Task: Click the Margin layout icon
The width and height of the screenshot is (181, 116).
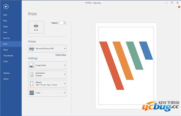Action: (32, 83)
